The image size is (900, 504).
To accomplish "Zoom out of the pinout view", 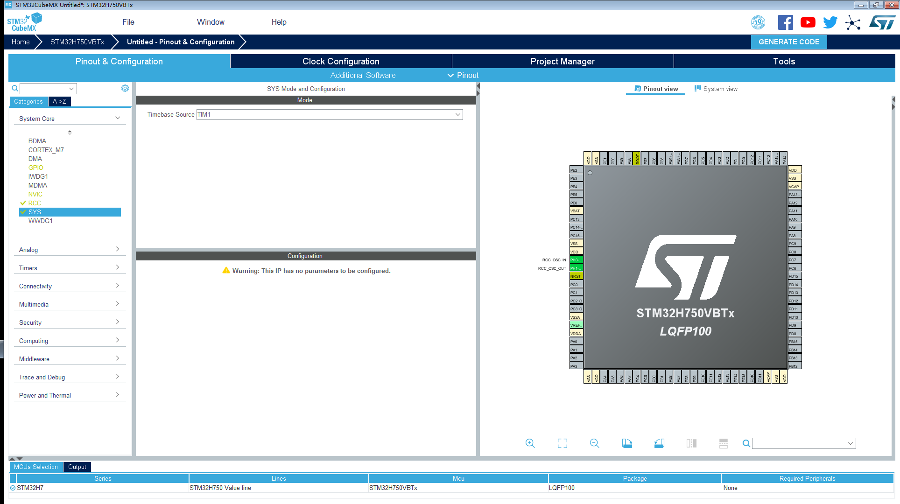I will [594, 443].
